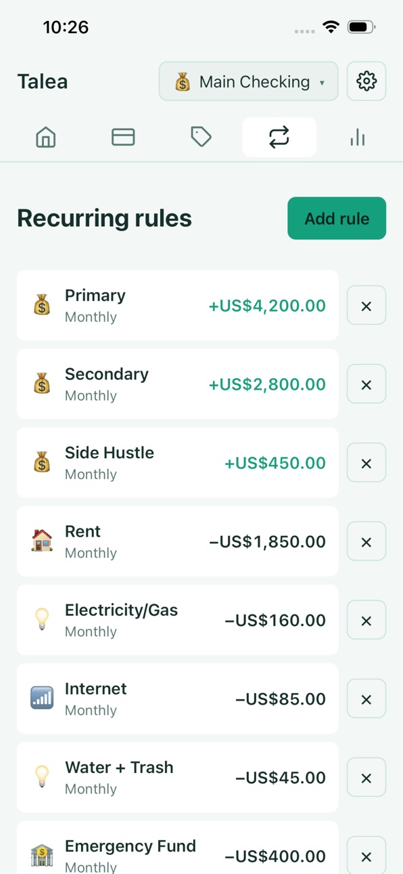Image resolution: width=403 pixels, height=874 pixels.
Task: Delete the Water + Trash rule
Action: coord(366,777)
